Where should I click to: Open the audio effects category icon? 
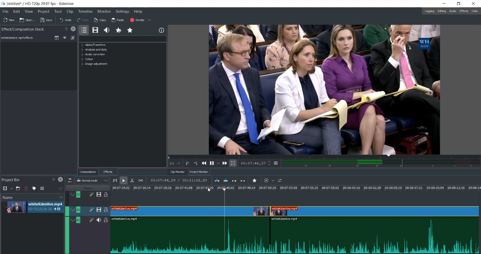click(106, 30)
